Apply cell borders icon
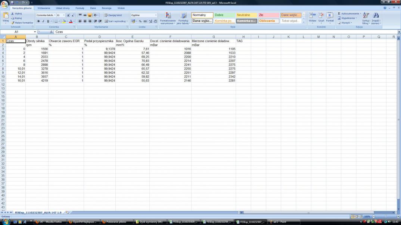401x225 pixels. [x=56, y=22]
